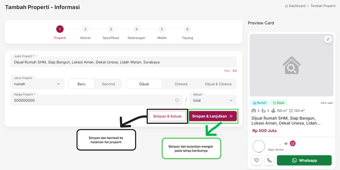Click the building area icon showing 120 m²
The width and height of the screenshot is (340, 170).
pyautogui.click(x=291, y=111)
